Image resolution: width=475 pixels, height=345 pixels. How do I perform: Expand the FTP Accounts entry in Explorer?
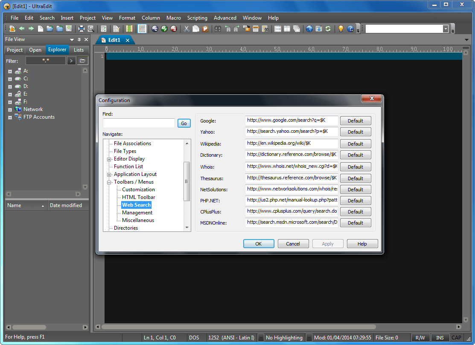(9, 117)
